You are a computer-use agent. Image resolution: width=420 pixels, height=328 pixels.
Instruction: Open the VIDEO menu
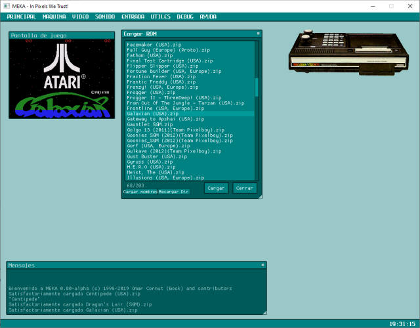coord(80,16)
